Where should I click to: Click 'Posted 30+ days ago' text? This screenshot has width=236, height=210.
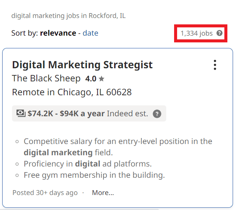[45, 193]
